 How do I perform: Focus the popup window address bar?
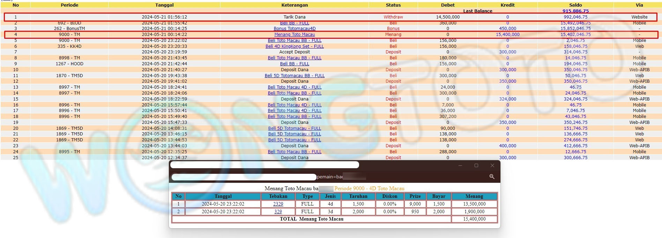(x=244, y=177)
